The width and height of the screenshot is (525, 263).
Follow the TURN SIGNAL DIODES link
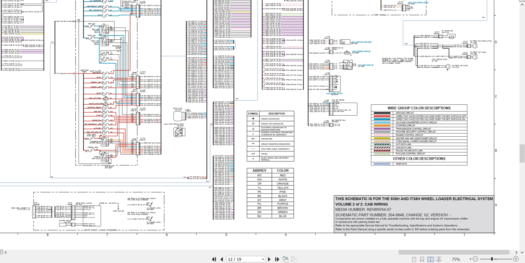coord(418,2)
